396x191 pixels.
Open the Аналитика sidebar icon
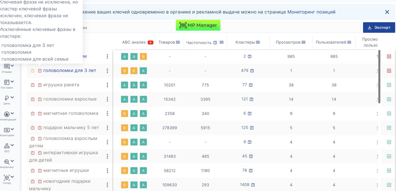tap(7, 162)
